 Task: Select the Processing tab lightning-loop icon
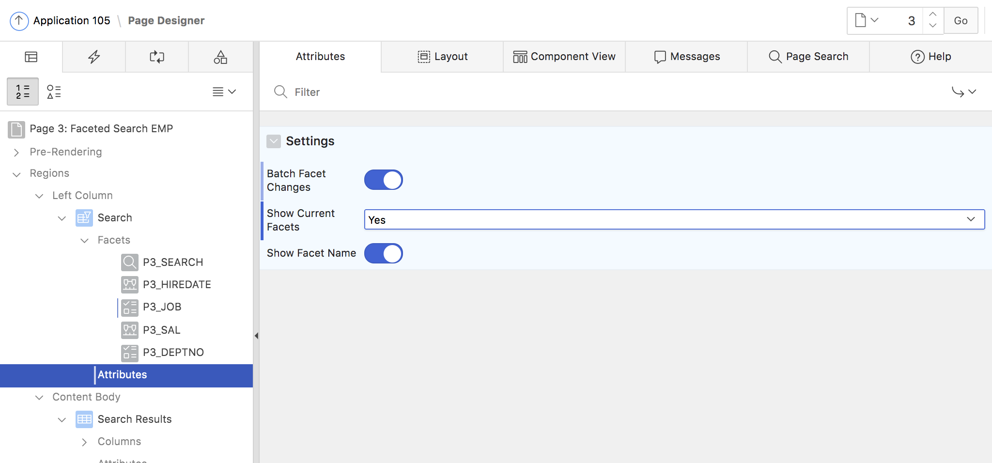157,57
